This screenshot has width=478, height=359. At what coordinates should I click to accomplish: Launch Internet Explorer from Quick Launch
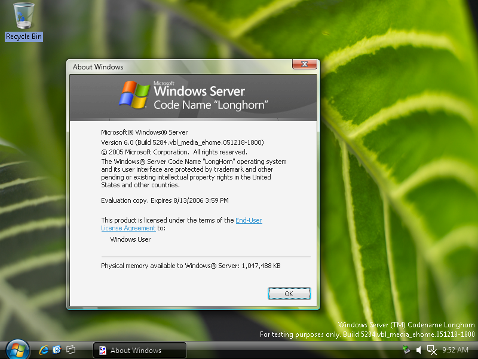44,350
